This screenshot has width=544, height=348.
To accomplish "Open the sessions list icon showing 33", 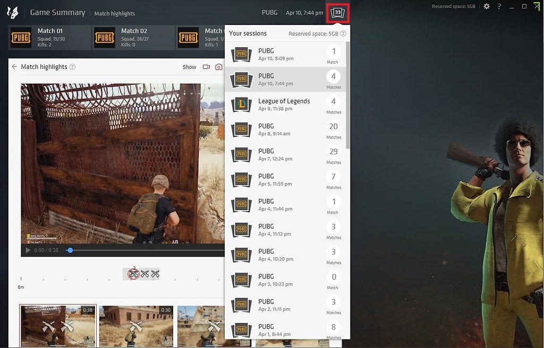I will coord(337,13).
